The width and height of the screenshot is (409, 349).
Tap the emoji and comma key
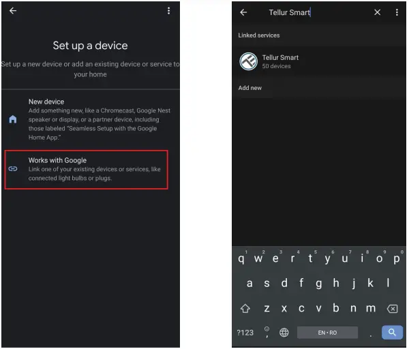(x=267, y=332)
